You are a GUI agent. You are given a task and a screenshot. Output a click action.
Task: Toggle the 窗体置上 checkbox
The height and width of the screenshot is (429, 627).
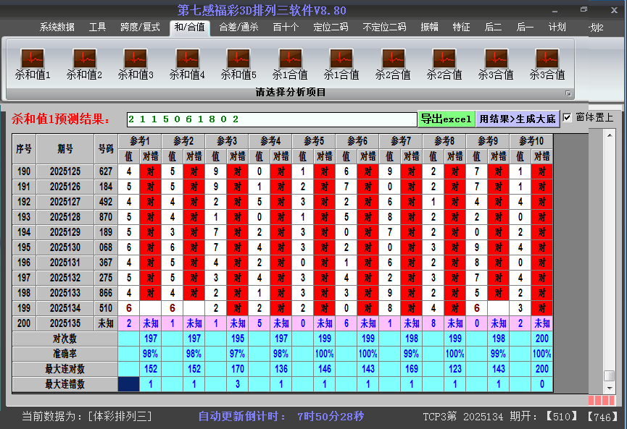click(567, 118)
